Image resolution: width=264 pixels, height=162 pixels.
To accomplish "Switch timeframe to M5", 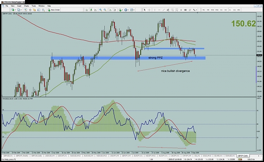I will tap(208, 10).
